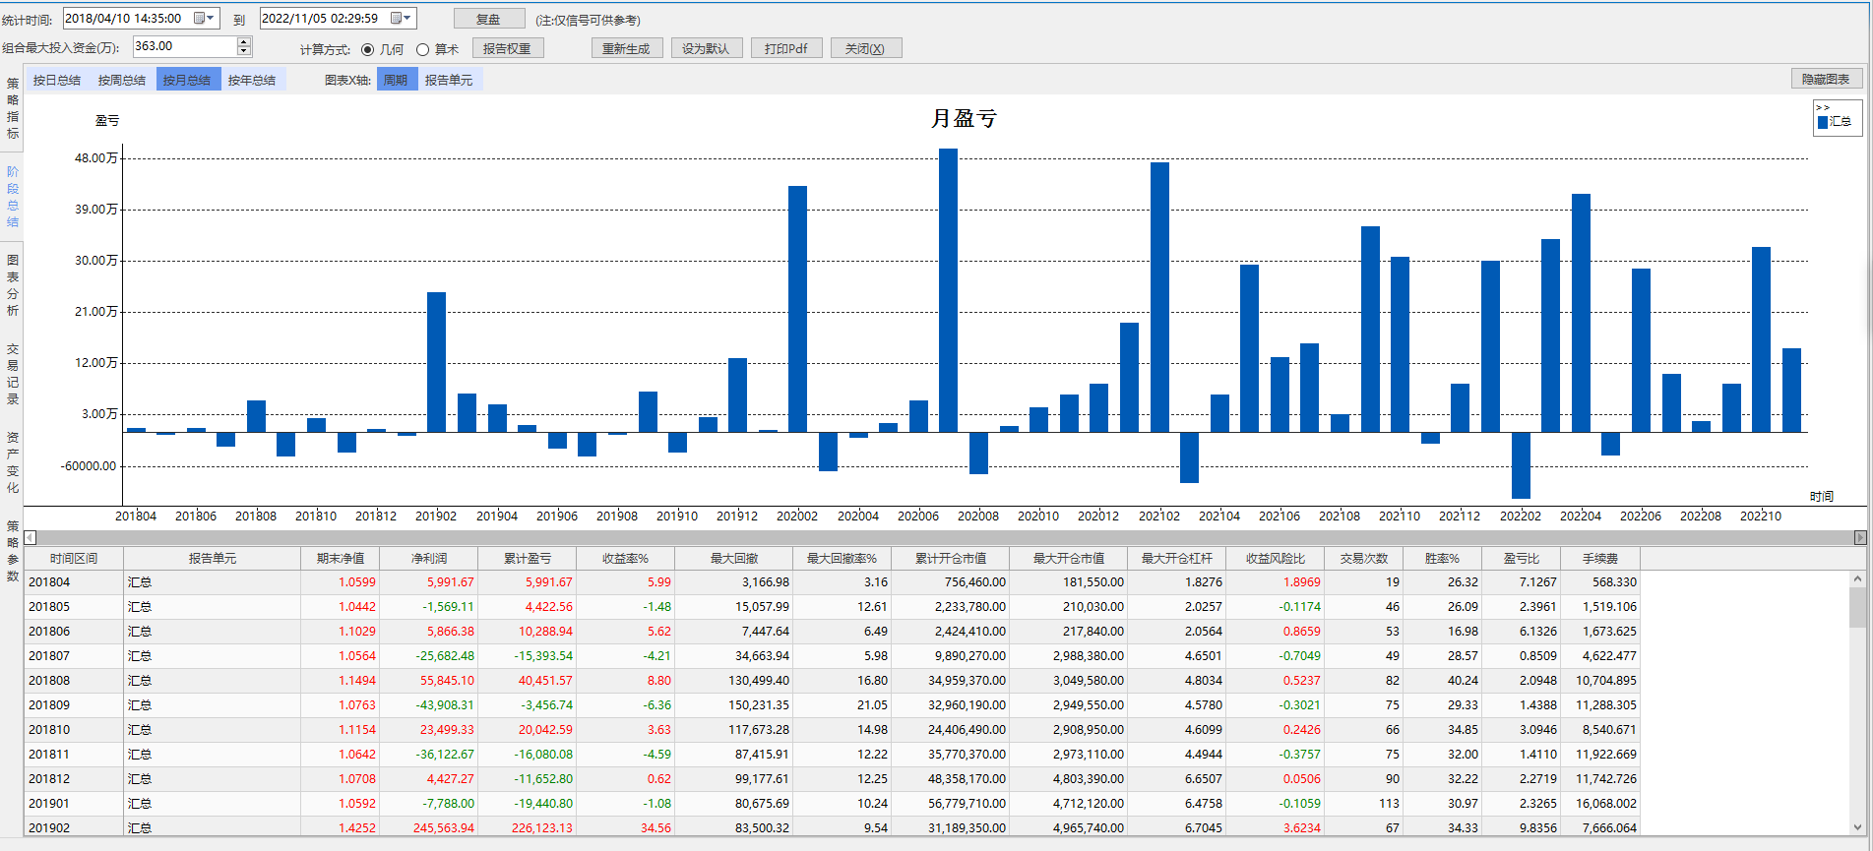This screenshot has width=1873, height=851.
Task: Collapse chart legend with the >> arrows
Action: pos(1823,107)
